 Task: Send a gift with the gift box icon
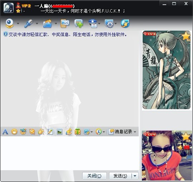click(x=78, y=132)
